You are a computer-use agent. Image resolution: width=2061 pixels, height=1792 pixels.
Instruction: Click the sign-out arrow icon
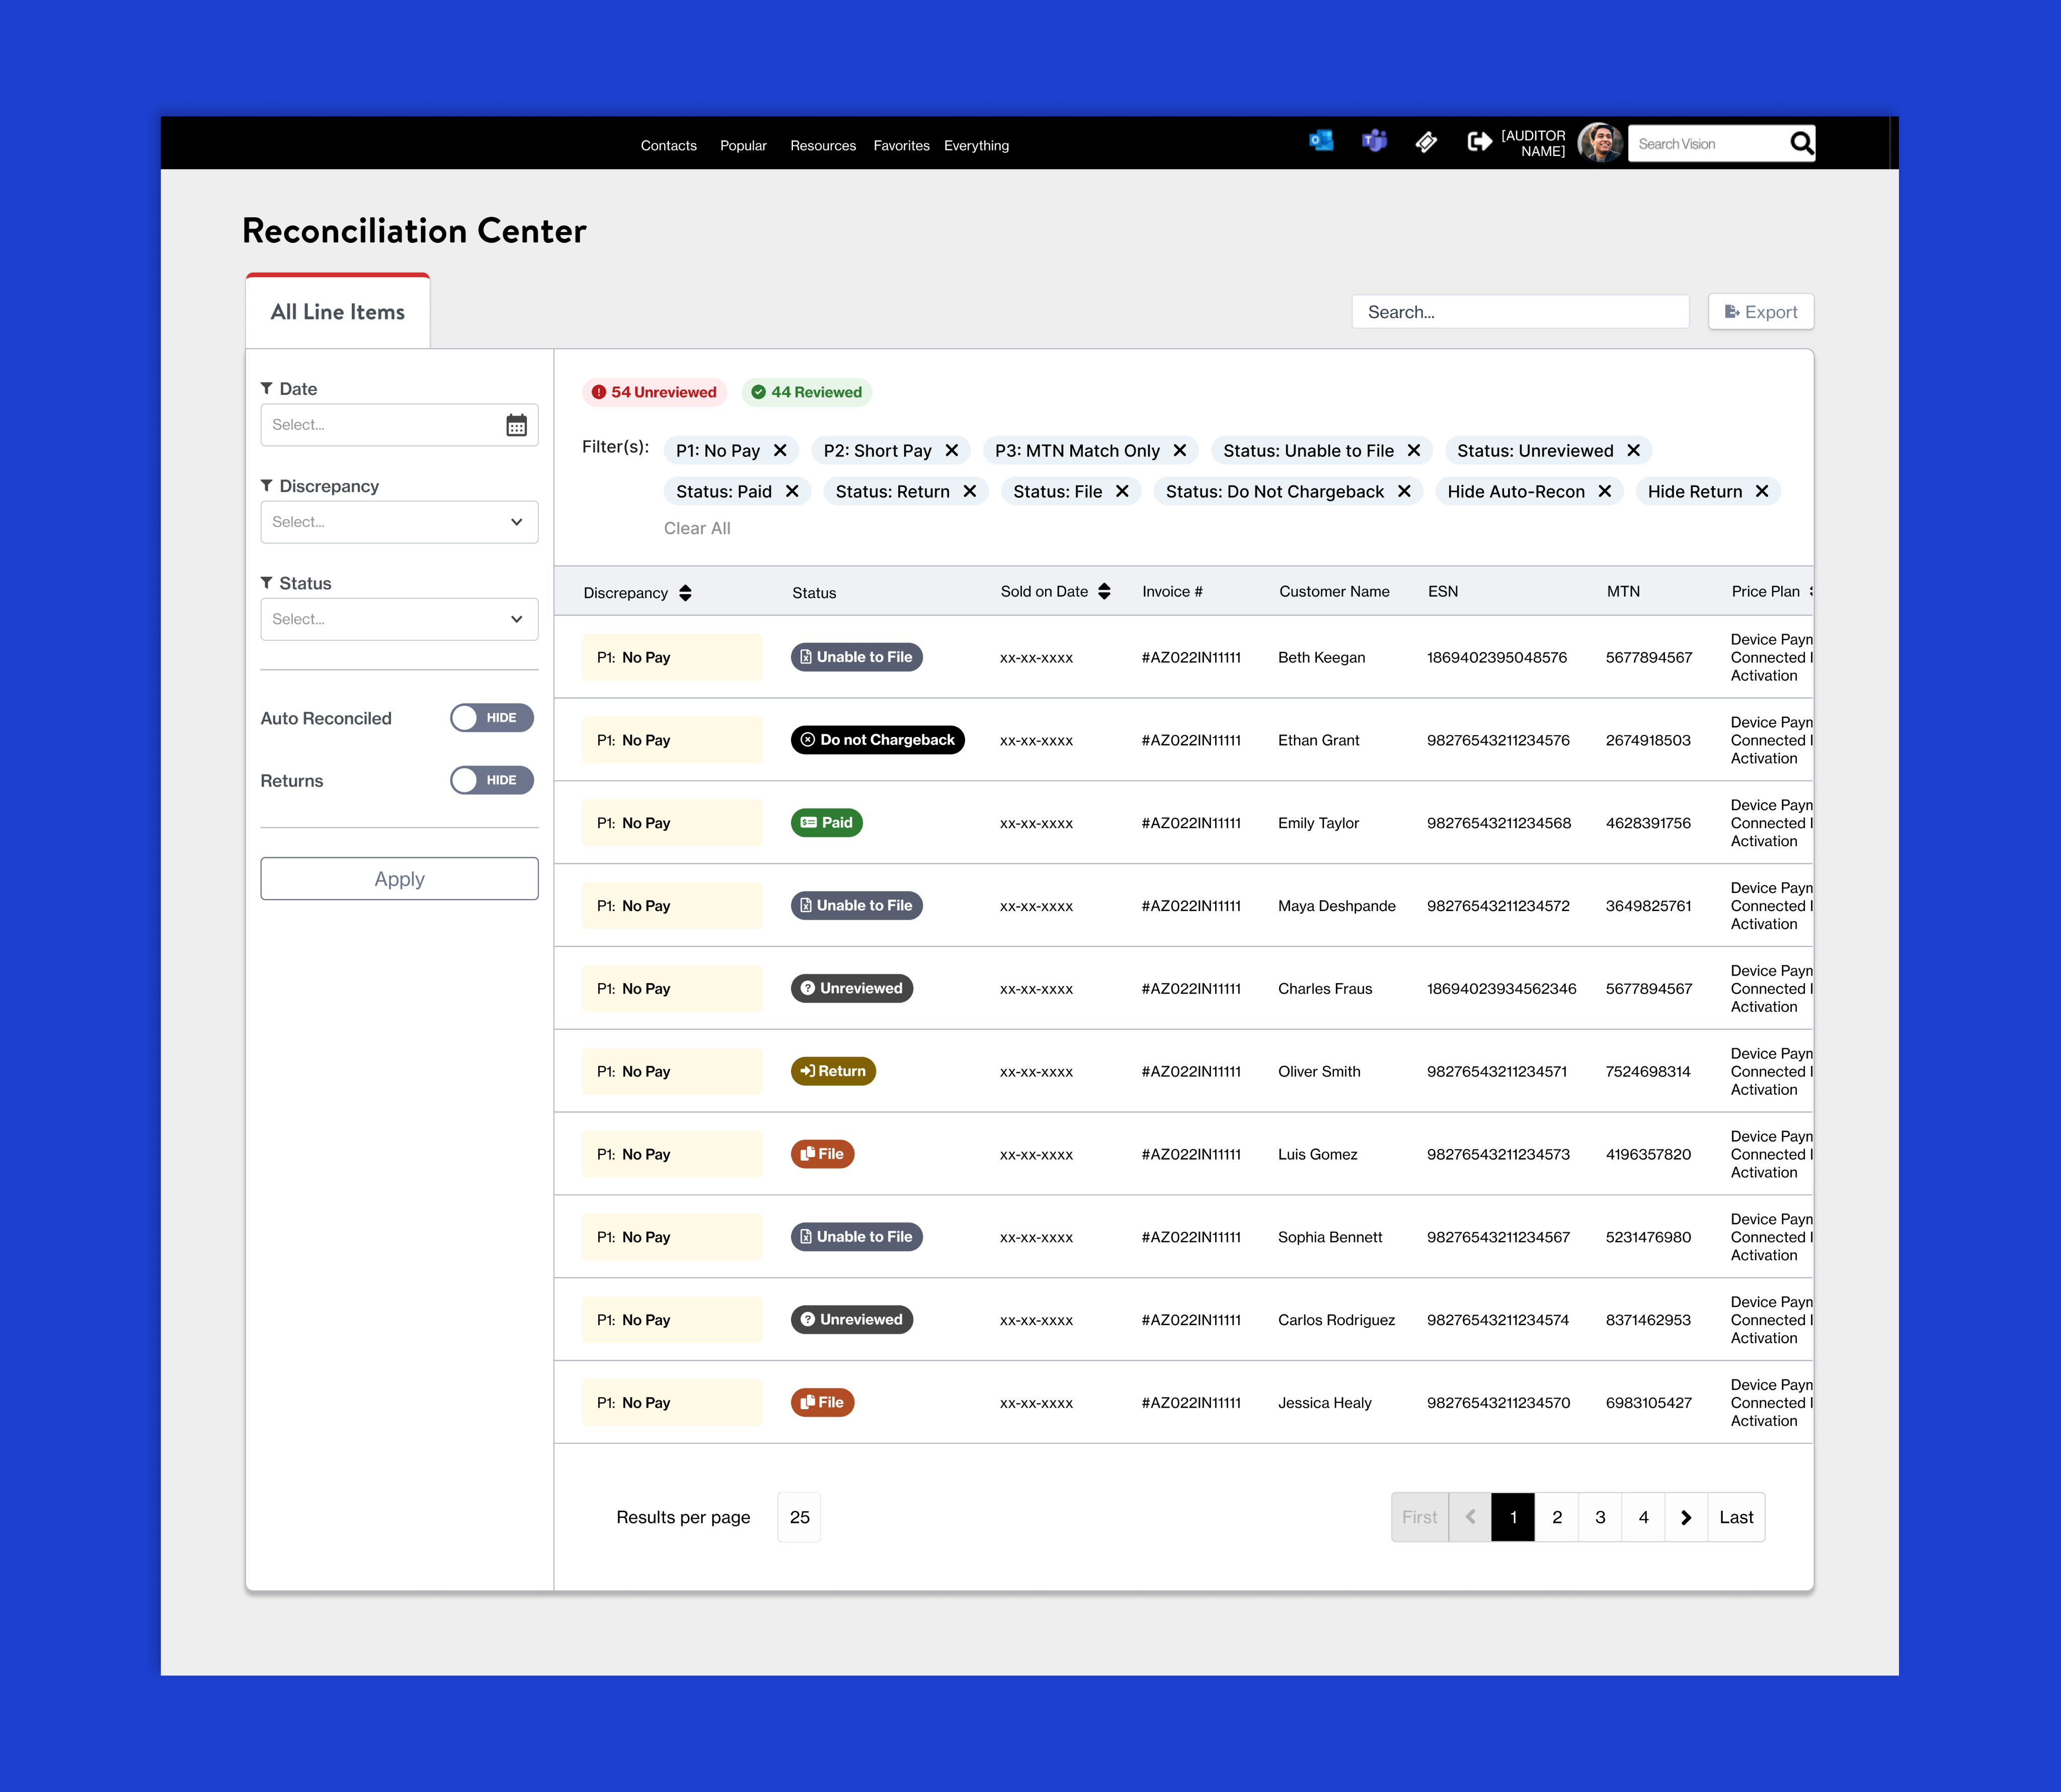coord(1479,142)
